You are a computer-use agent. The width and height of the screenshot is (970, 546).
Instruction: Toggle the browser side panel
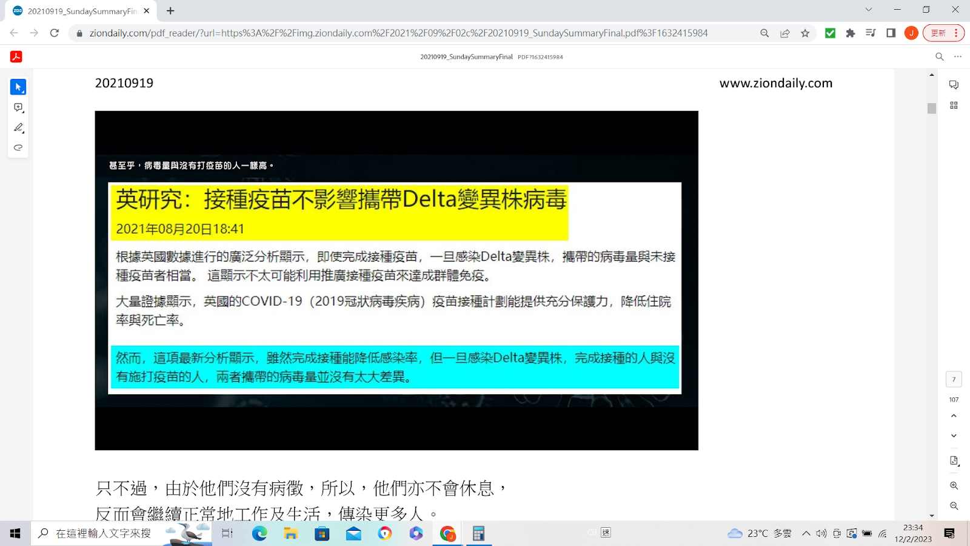click(891, 33)
